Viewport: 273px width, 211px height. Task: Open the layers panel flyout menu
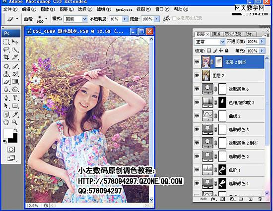267,35
